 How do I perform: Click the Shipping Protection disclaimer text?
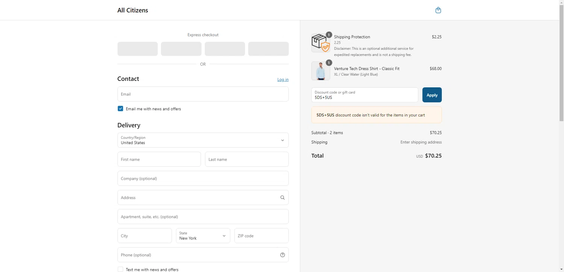pos(374,52)
